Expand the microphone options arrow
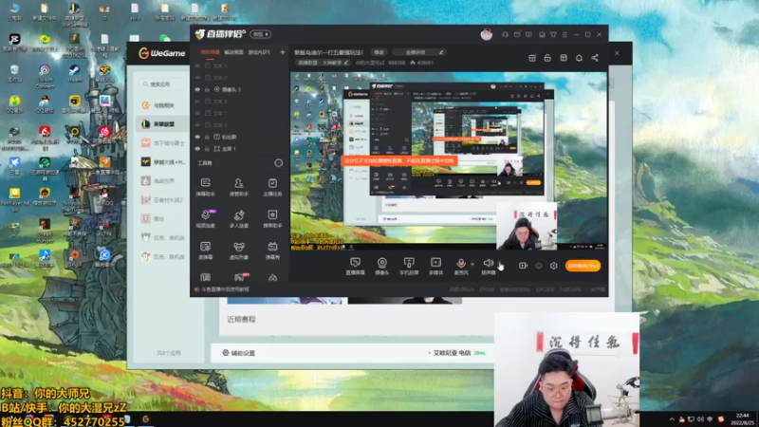The height and width of the screenshot is (427, 759). (x=472, y=264)
